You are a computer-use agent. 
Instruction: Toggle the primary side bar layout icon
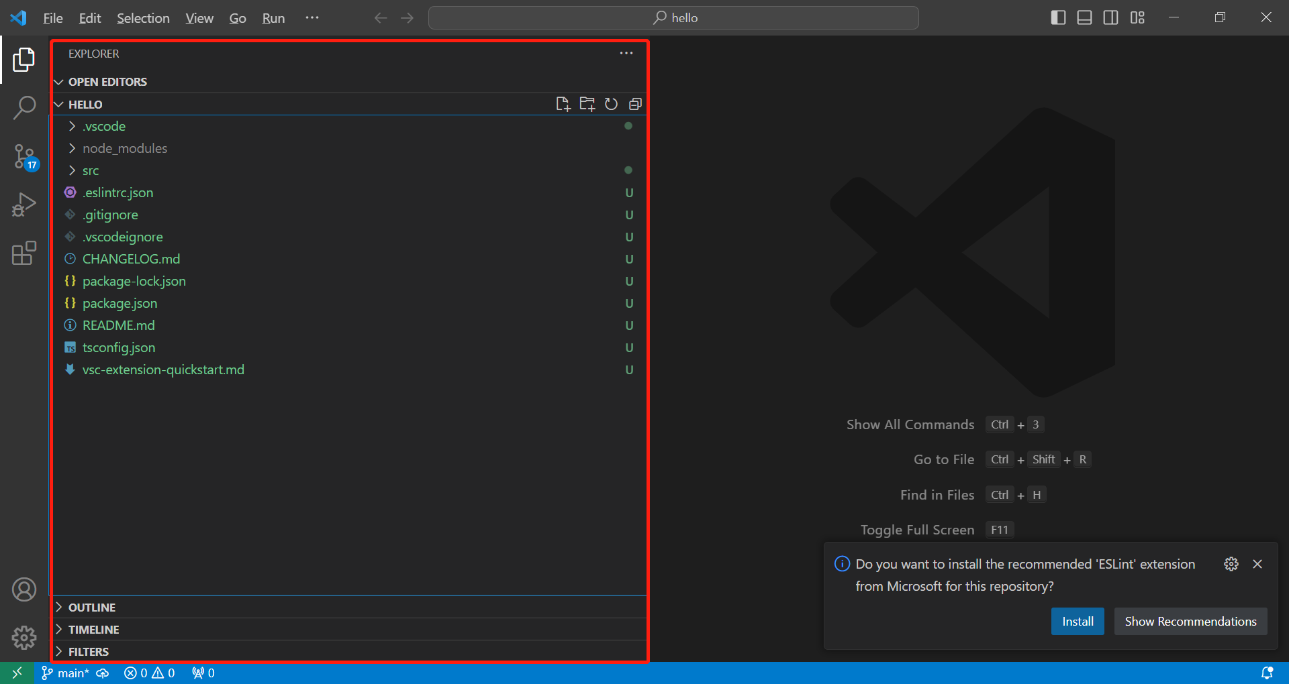[1058, 18]
